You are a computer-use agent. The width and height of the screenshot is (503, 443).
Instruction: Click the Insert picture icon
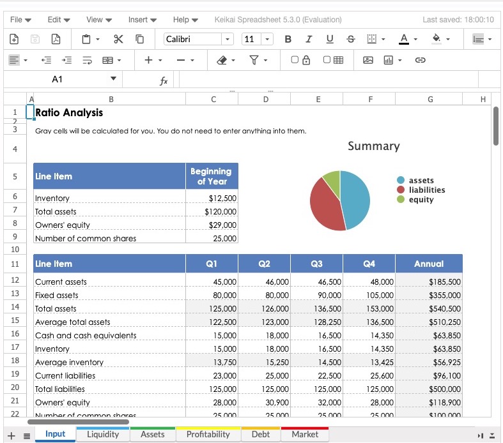click(368, 60)
